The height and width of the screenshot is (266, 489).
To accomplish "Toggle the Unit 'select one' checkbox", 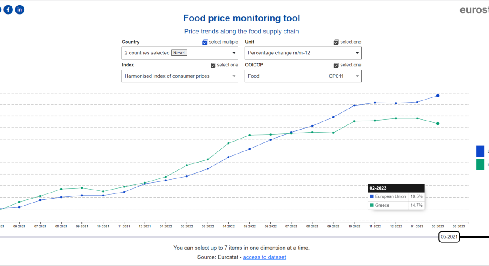I will tap(336, 42).
